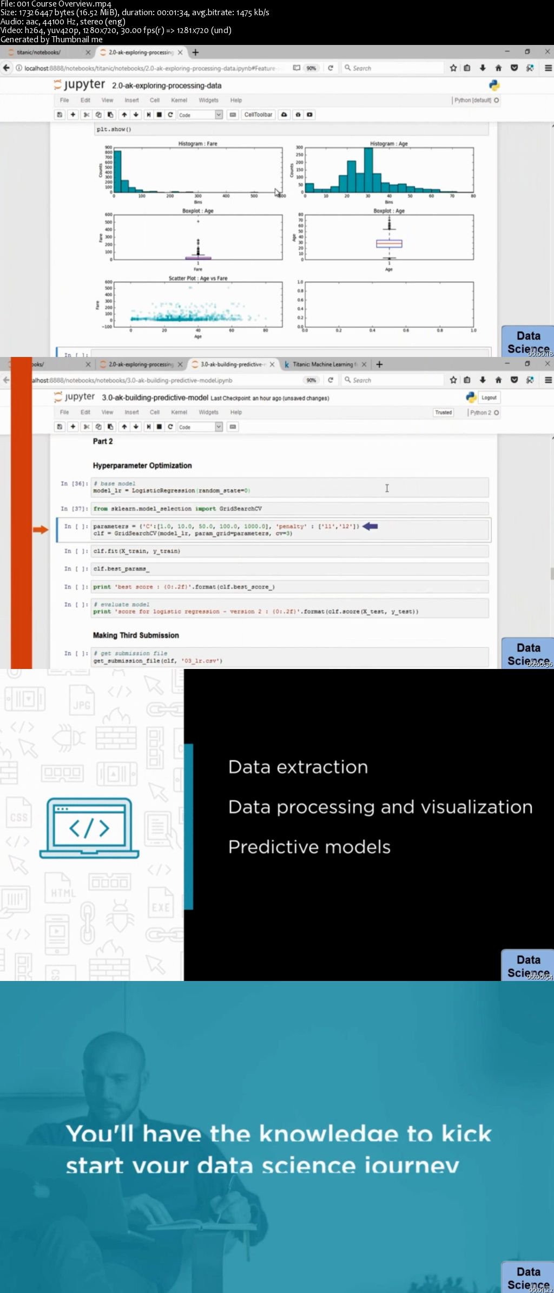This screenshot has height=1293, width=554.
Task: Click the clf.fit(X_train, y_train) cell
Action: [289, 551]
